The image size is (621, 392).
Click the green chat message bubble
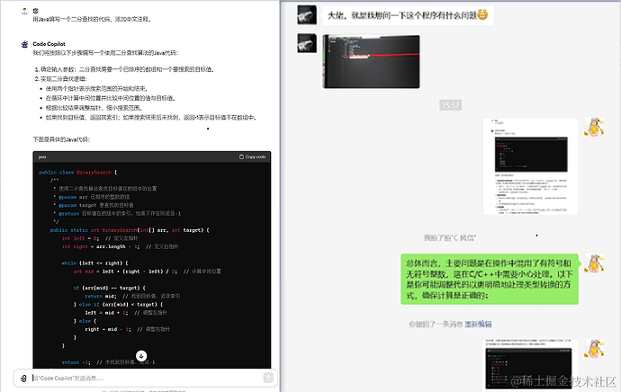[x=490, y=280]
